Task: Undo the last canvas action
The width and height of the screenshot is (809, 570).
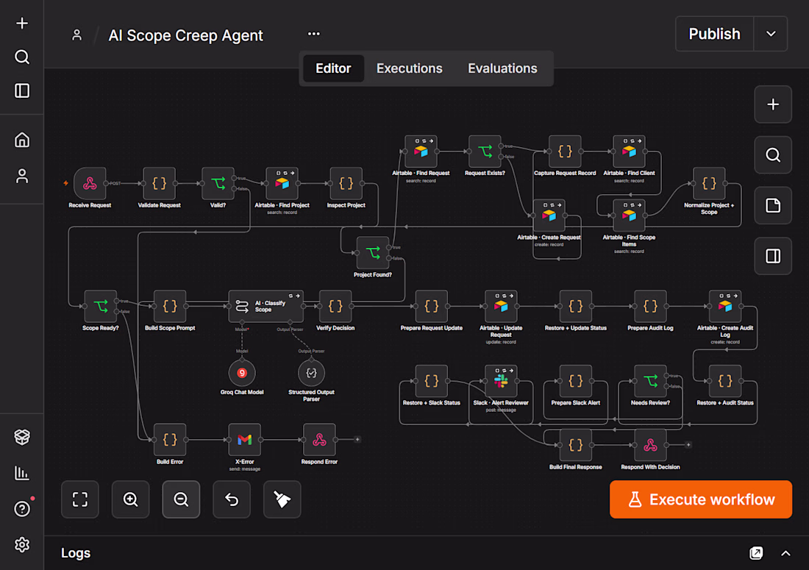Action: click(232, 499)
